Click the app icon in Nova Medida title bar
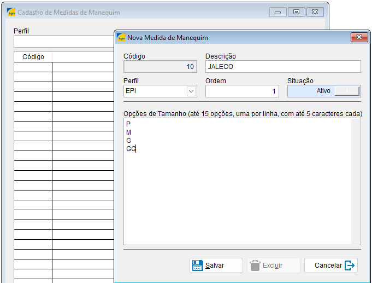The image size is (372, 283). coord(121,38)
